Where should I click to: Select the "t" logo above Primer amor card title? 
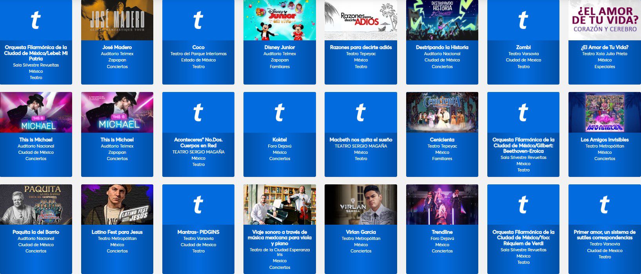tap(605, 205)
